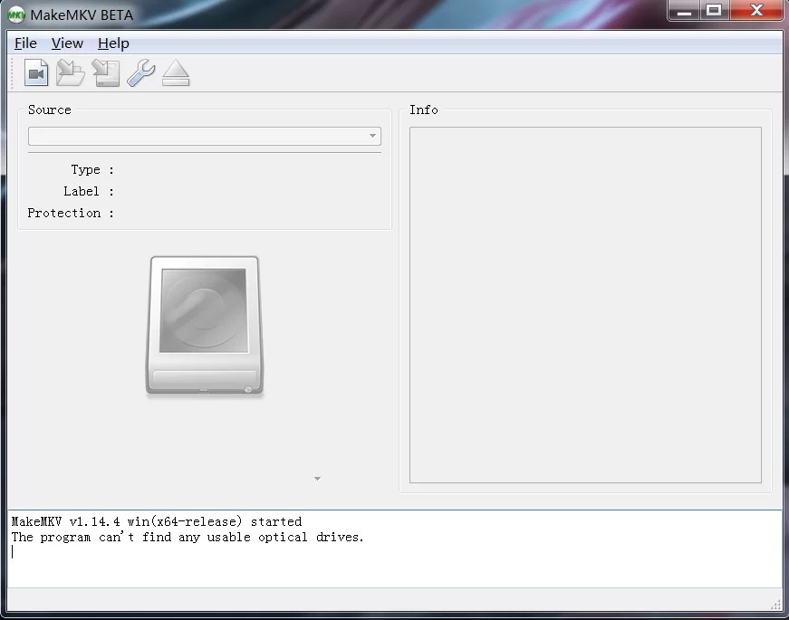Image resolution: width=789 pixels, height=620 pixels.
Task: Click the MakeMKV logo in title bar
Action: (x=14, y=14)
